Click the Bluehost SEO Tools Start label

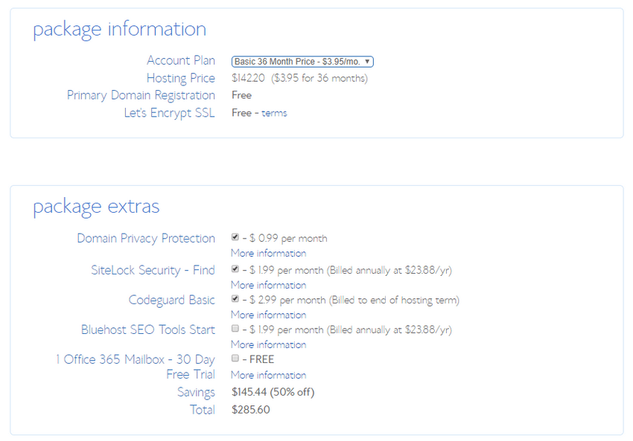click(x=148, y=329)
